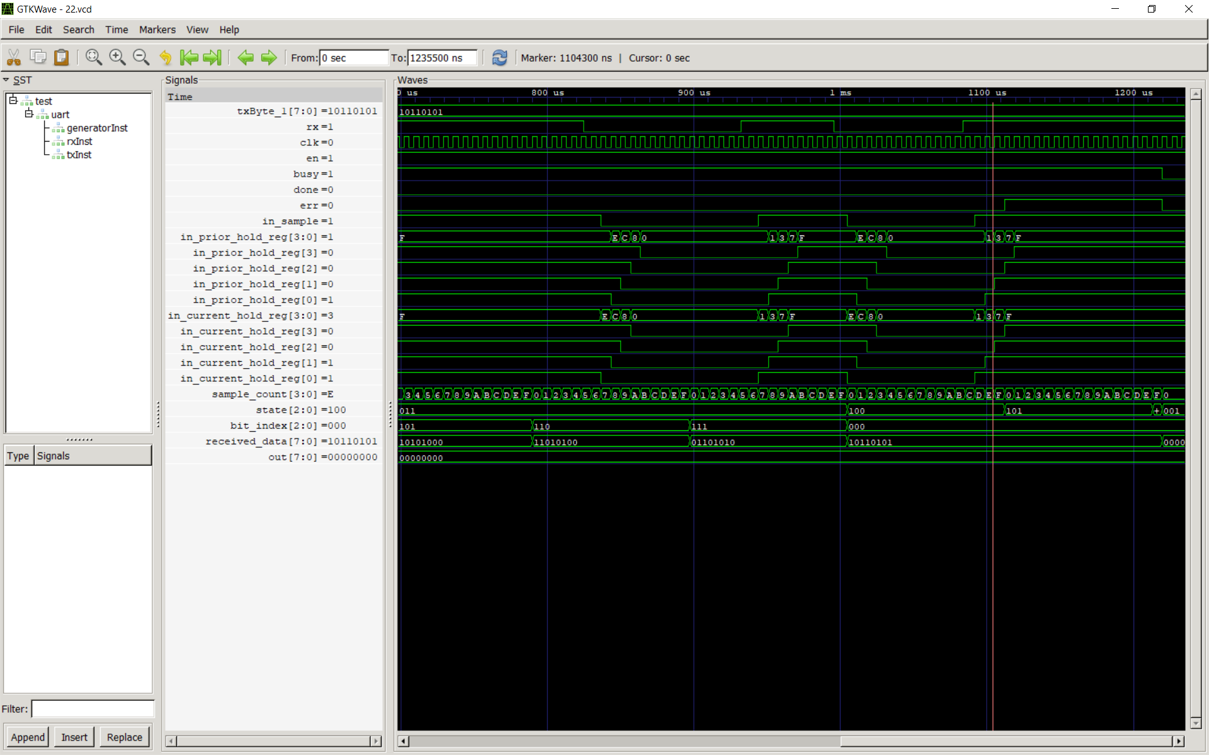The height and width of the screenshot is (755, 1209).
Task: Find next edge with the right arrow icon
Action: coord(269,57)
